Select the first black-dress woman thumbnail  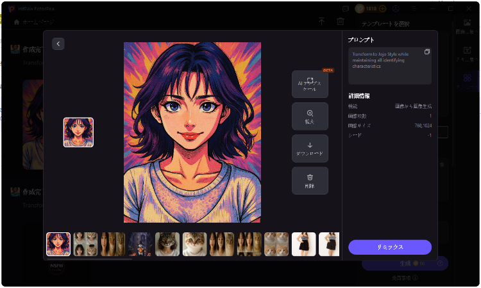pos(303,244)
